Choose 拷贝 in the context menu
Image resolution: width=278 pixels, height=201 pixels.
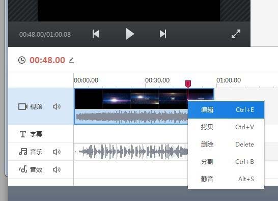226,127
